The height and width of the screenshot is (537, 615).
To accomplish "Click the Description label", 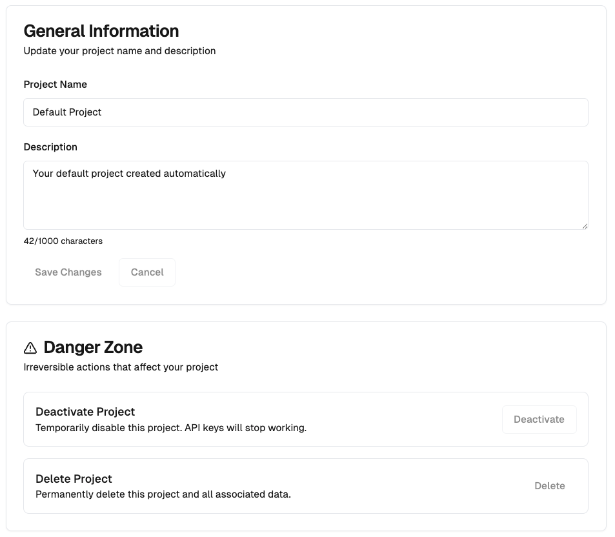I will click(50, 147).
